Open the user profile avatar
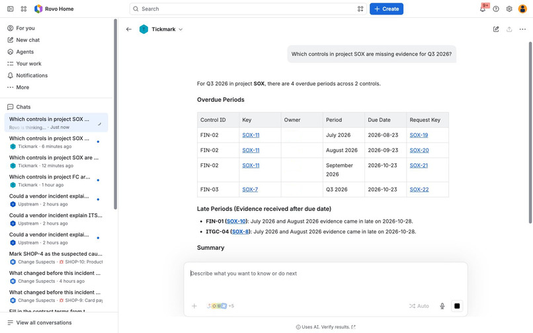Viewport: 533px width, 333px height. tap(522, 9)
